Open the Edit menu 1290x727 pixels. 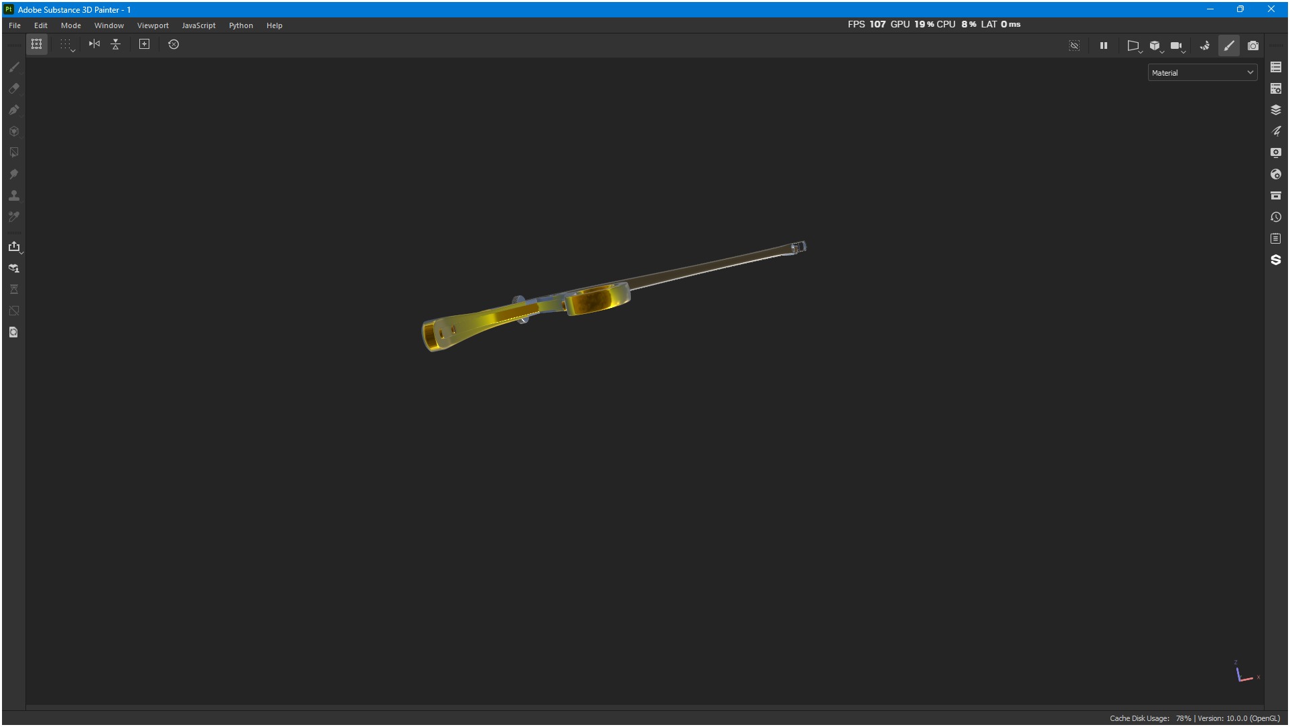click(41, 25)
